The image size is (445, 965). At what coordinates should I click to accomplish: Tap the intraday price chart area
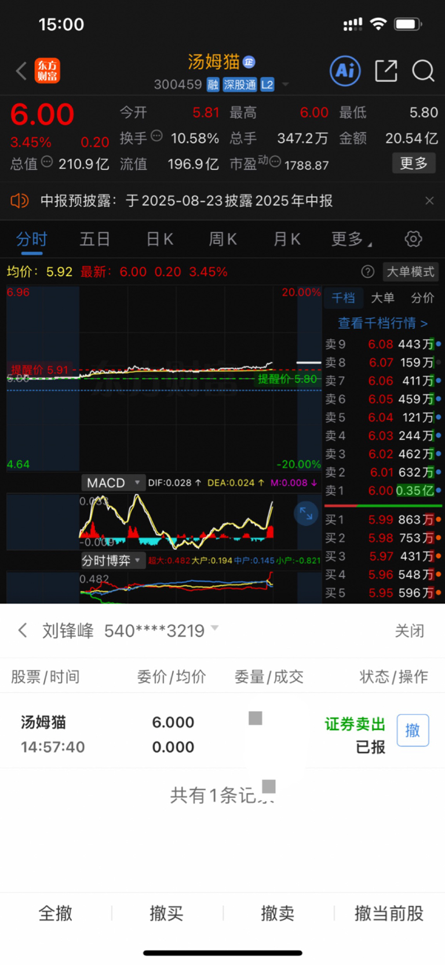point(164,378)
